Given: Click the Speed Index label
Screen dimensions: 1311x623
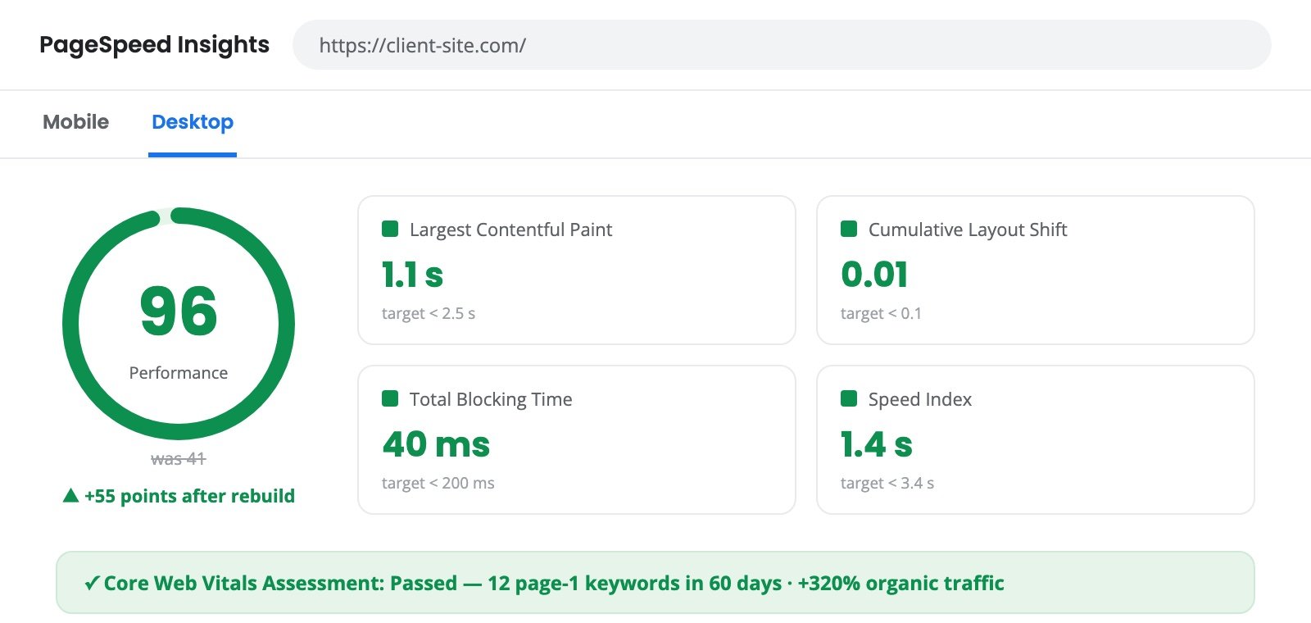Looking at the screenshot, I should point(920,399).
